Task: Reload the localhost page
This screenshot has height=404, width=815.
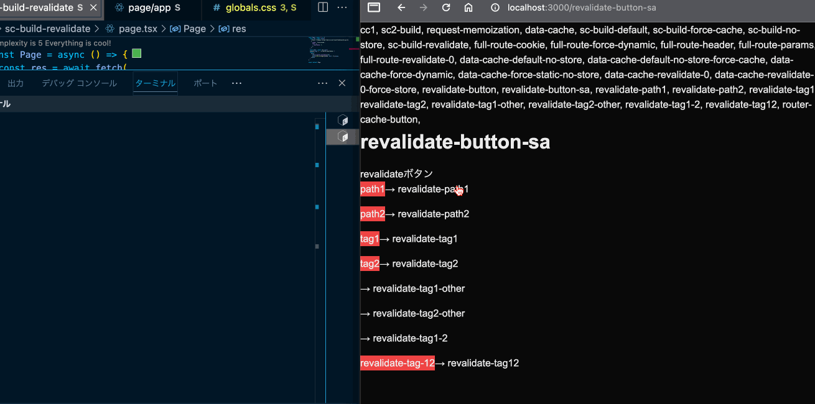Action: (446, 7)
